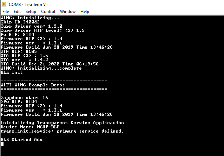Click 'Initializing Transparent Service Application' line
The width and height of the screenshot is (224, 156).
(62, 123)
